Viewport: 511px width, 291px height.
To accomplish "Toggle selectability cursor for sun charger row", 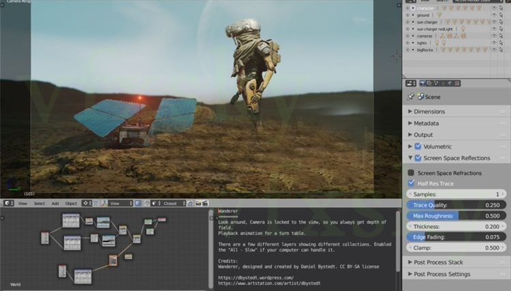I will (x=501, y=22).
